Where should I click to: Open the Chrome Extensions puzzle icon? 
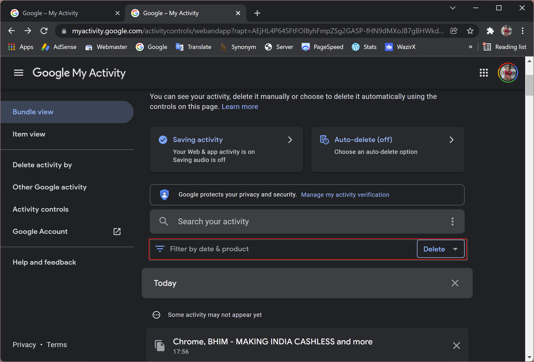490,31
